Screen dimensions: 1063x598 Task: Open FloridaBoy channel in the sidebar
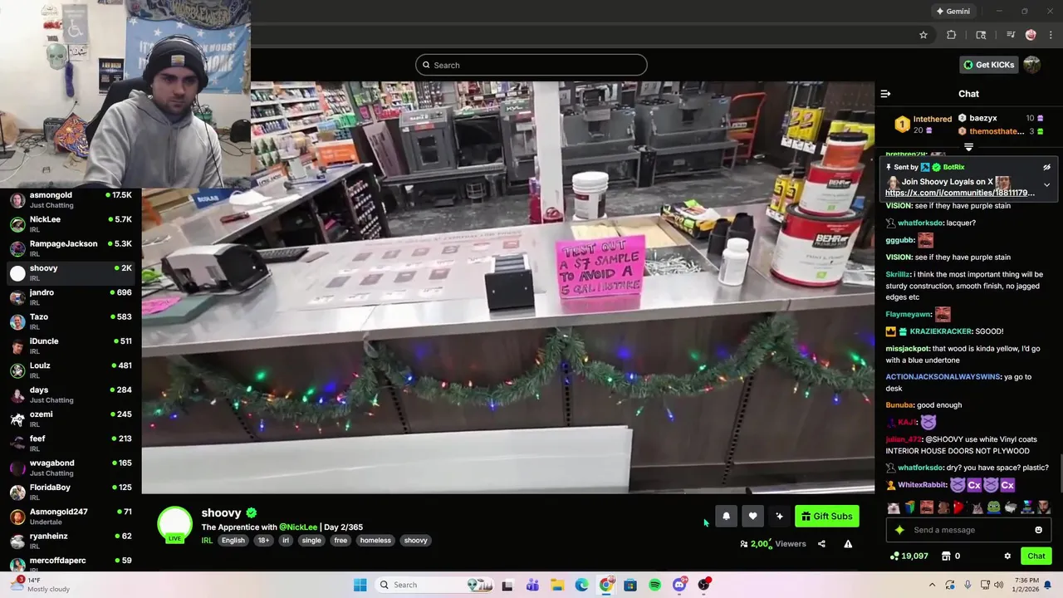pyautogui.click(x=71, y=492)
